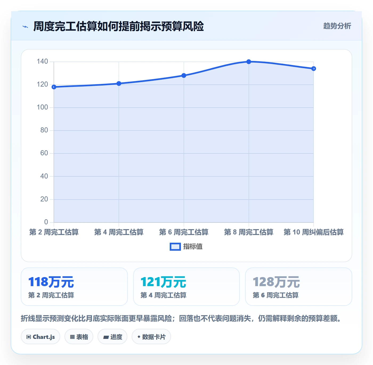
Task: Click the data point for 第 10 周纠偏后估算
Action: (x=314, y=68)
